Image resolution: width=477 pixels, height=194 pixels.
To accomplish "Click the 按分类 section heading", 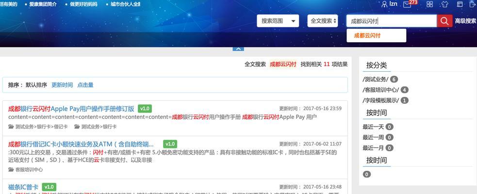I will pyautogui.click(x=376, y=65).
